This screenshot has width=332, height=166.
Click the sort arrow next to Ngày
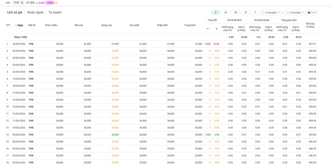click(16, 25)
